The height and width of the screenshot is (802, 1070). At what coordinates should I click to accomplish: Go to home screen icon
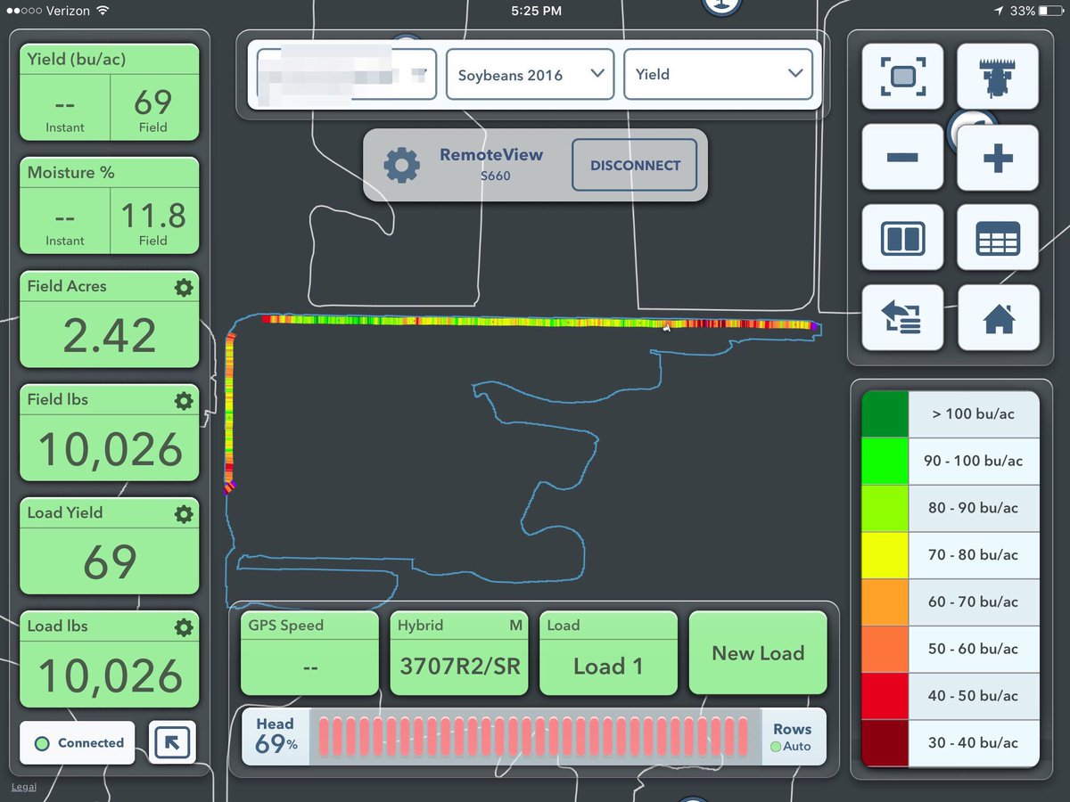pos(998,318)
